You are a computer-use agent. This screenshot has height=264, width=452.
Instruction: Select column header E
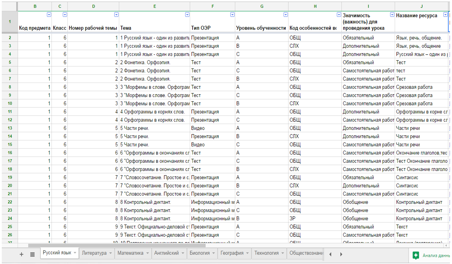(154, 6)
